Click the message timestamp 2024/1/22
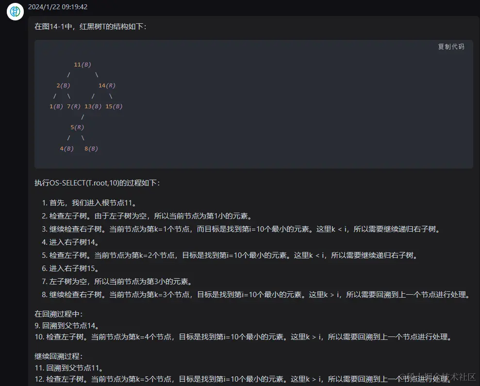Viewport: 480px width, 386px height. (44, 6)
